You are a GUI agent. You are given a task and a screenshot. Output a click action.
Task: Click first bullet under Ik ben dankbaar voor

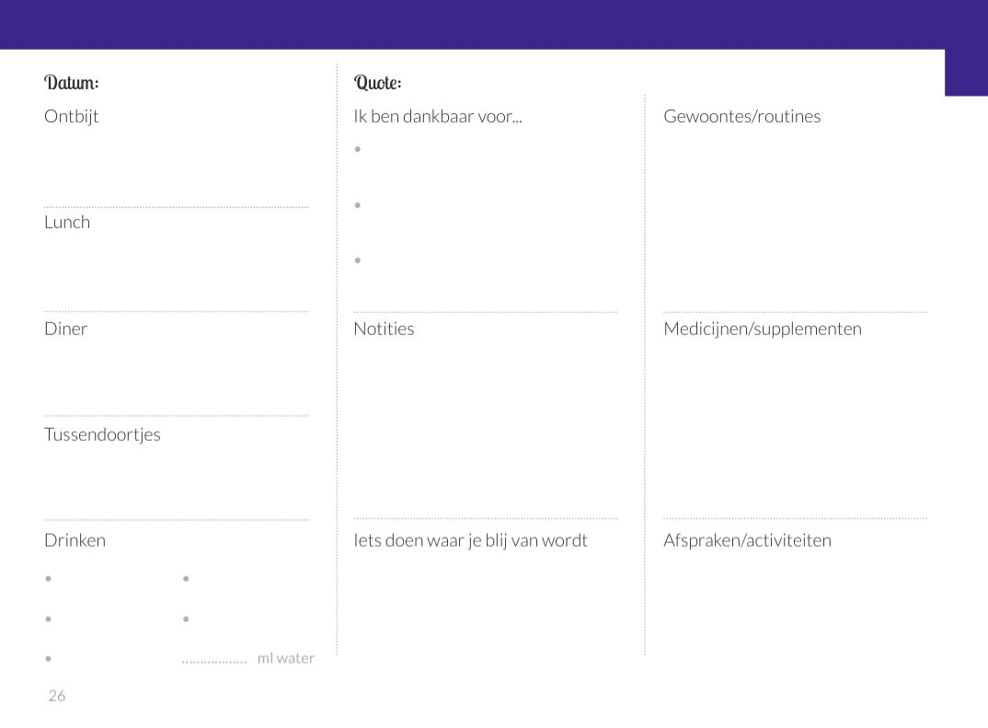pyautogui.click(x=358, y=149)
